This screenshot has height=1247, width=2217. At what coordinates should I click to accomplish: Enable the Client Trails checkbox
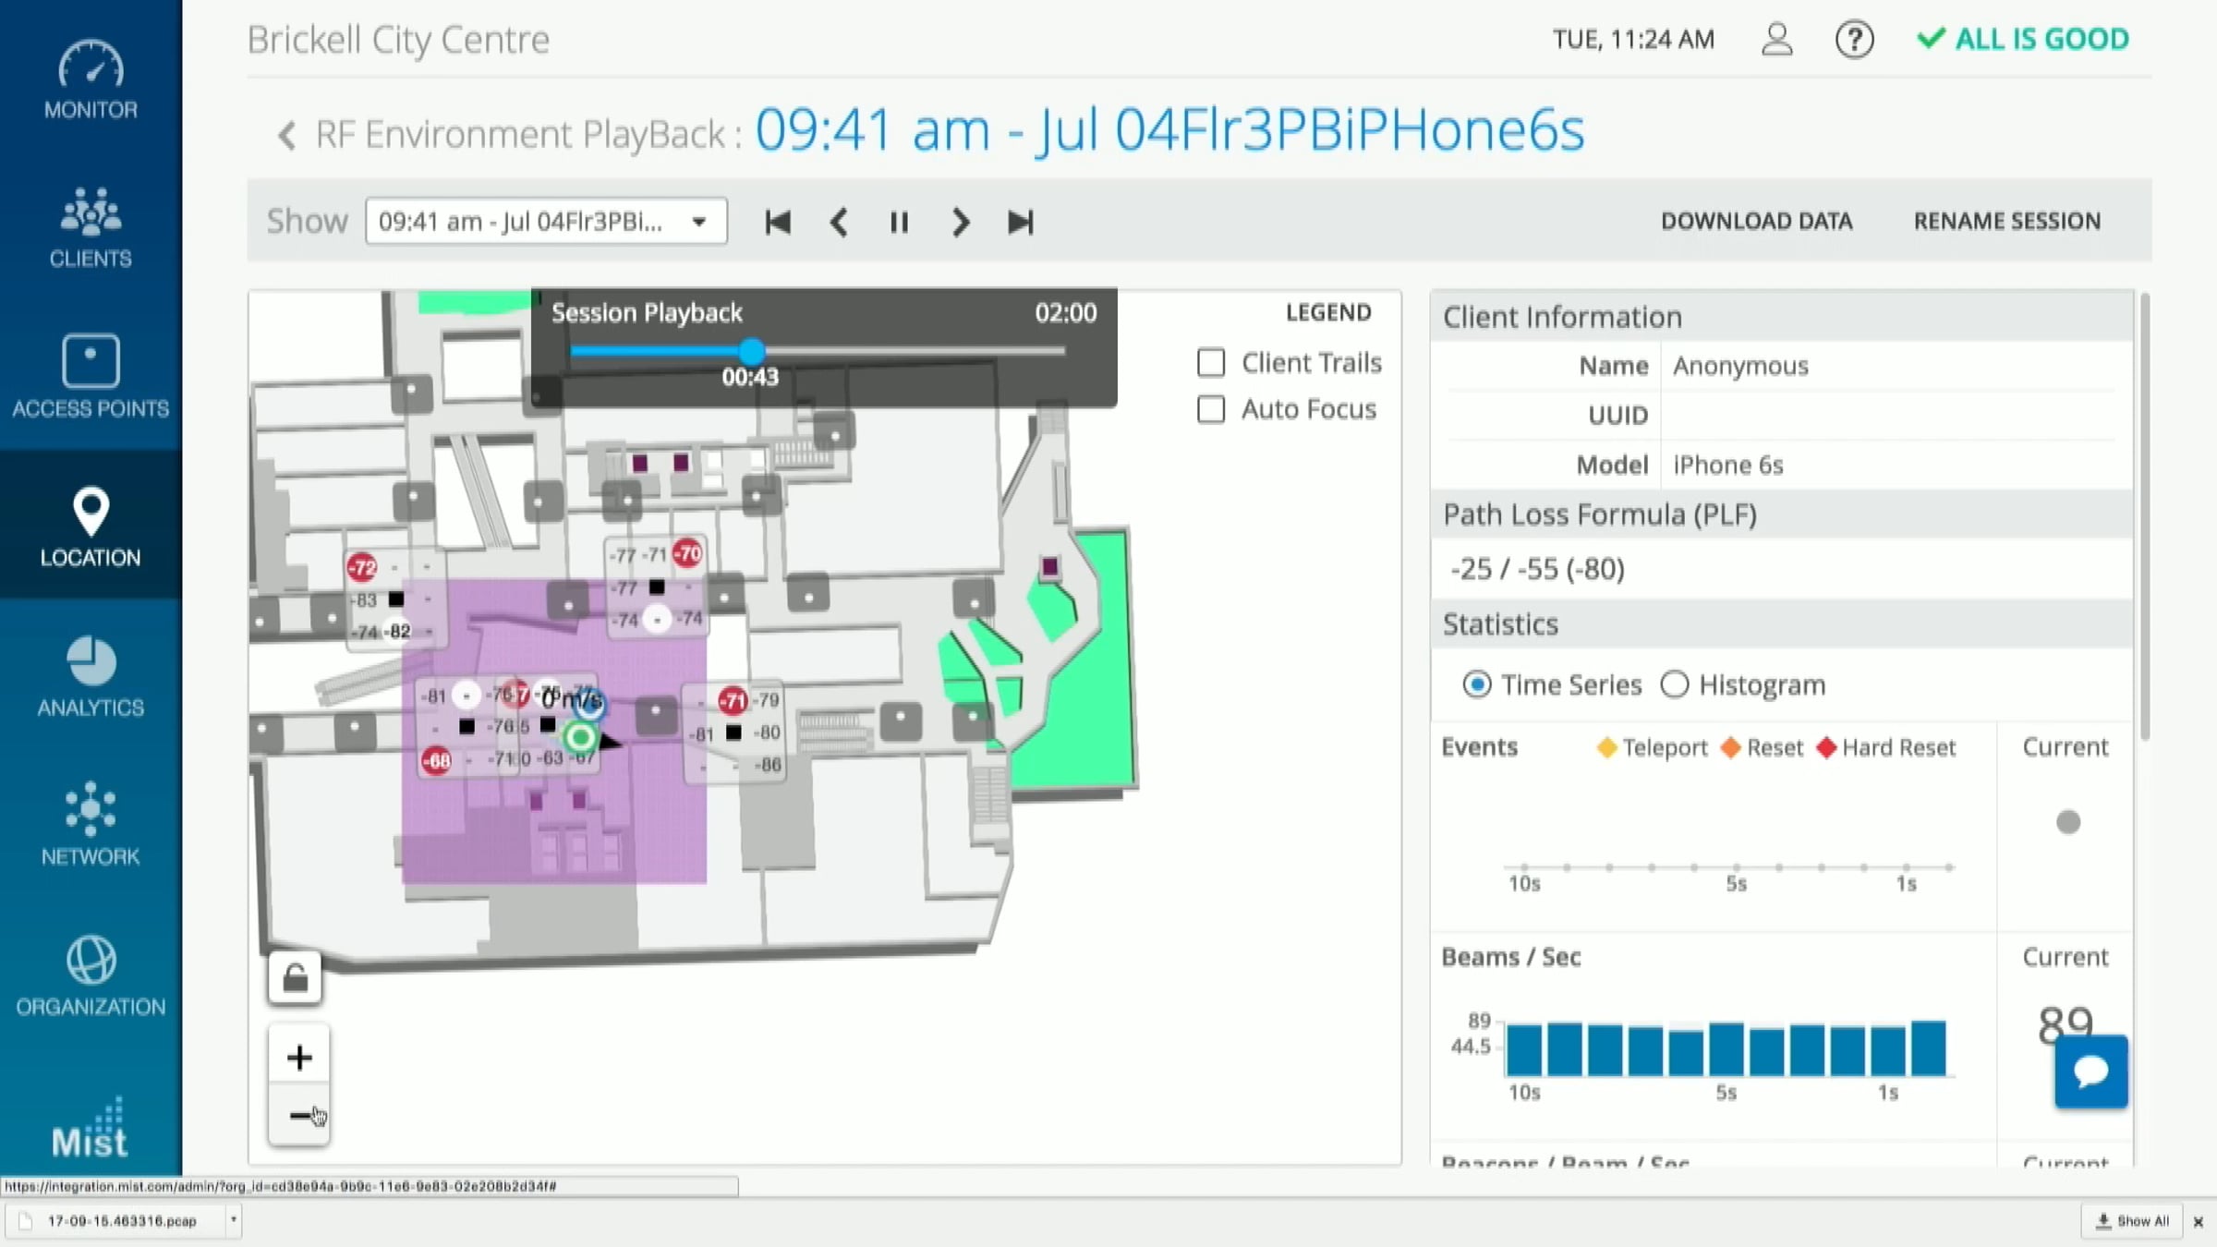tap(1211, 363)
